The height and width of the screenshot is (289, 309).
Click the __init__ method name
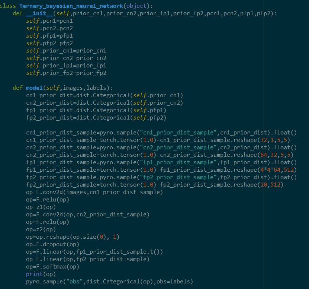pos(39,13)
